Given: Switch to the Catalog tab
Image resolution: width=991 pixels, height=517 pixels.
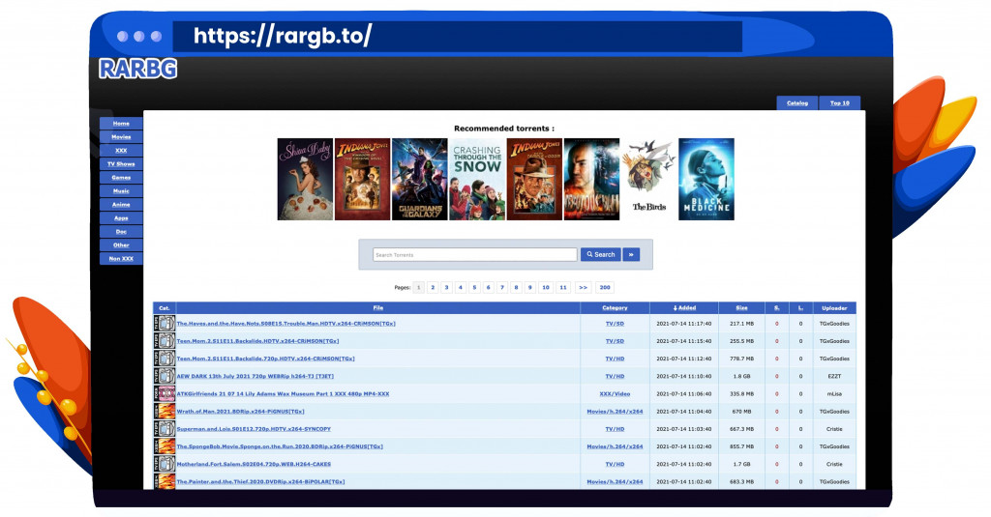Looking at the screenshot, I should click(x=796, y=102).
